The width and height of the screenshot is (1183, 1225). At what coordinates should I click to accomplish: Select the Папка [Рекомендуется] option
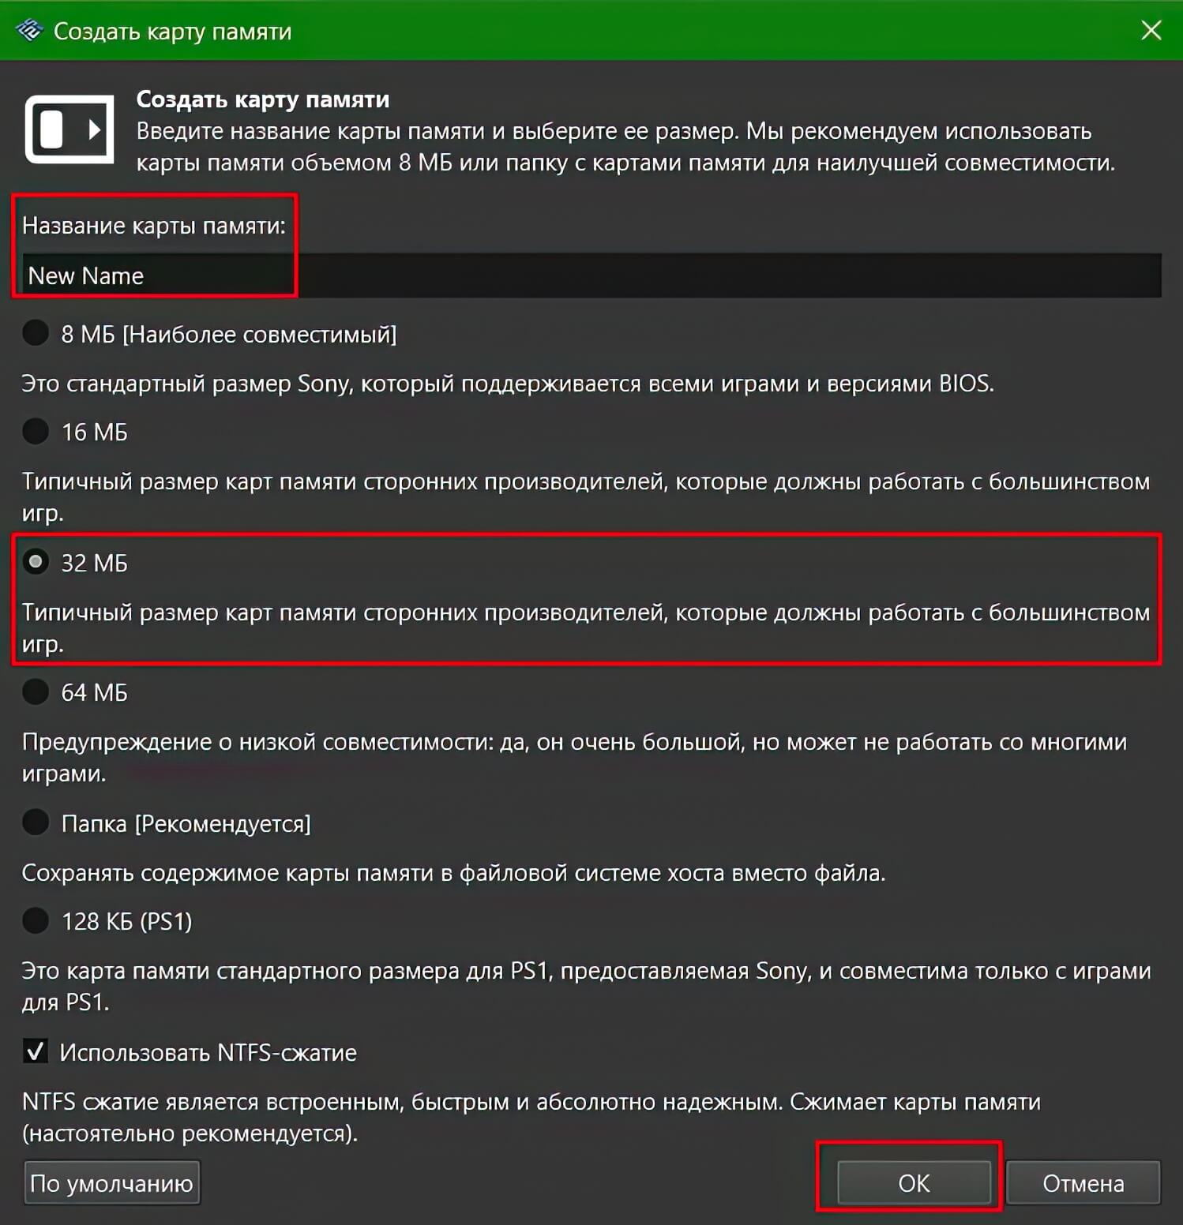coord(35,822)
